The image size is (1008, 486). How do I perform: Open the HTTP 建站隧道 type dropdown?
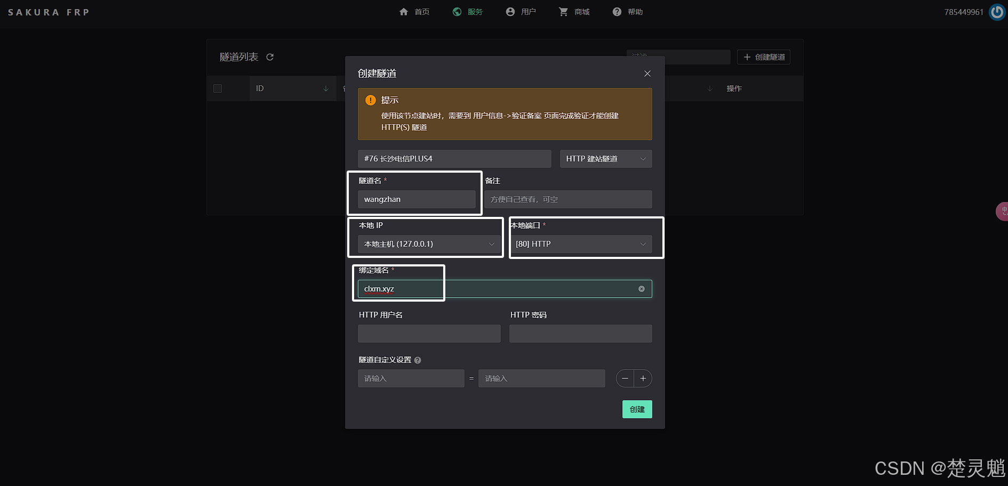pyautogui.click(x=606, y=159)
